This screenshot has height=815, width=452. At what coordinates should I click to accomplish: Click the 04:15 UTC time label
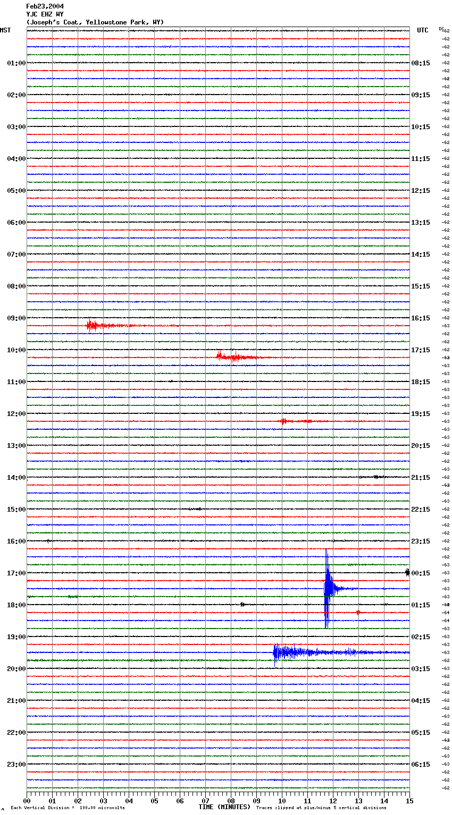(421, 701)
